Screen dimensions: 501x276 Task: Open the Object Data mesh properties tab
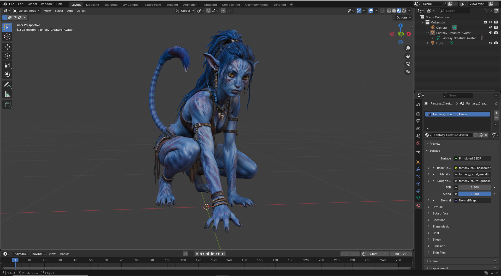[418, 198]
